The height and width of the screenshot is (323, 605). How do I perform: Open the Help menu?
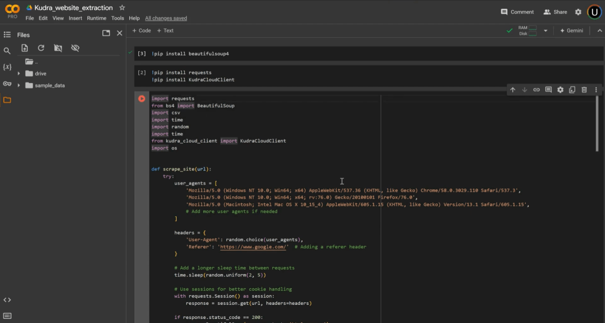point(134,18)
